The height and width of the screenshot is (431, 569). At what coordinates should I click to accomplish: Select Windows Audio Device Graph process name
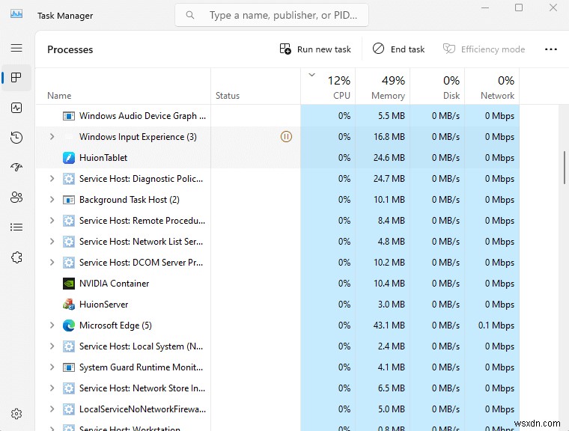point(142,116)
